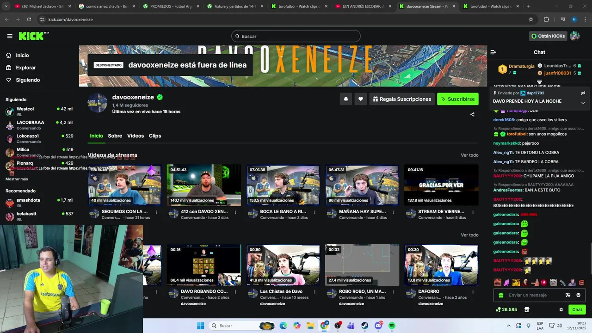Select the Sobre channel tab

click(x=115, y=136)
